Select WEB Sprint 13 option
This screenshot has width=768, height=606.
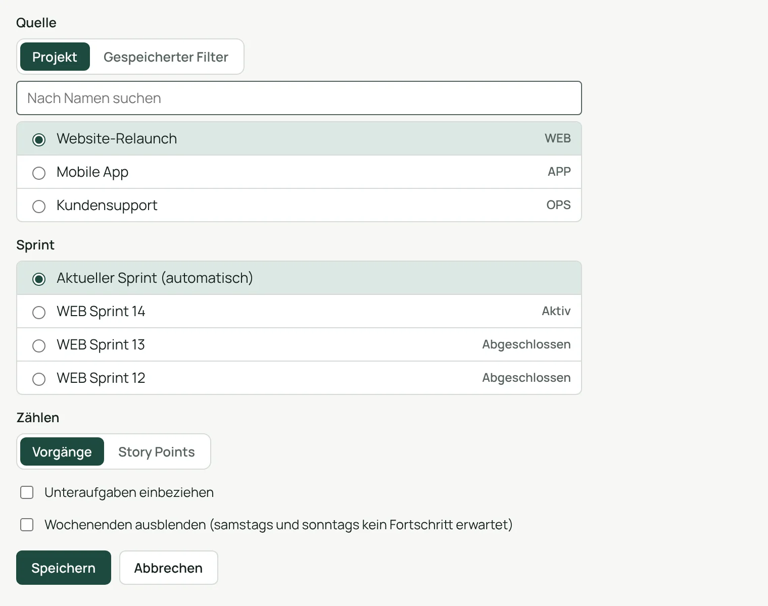299,344
